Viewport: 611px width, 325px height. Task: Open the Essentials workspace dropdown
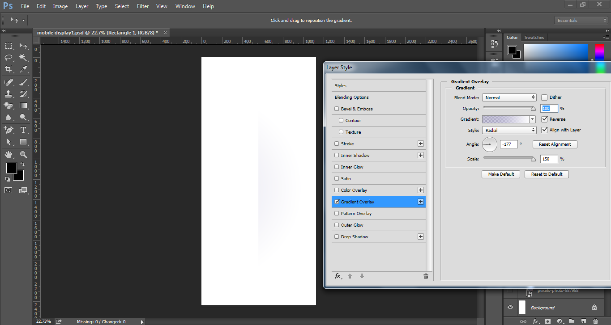tap(581, 20)
